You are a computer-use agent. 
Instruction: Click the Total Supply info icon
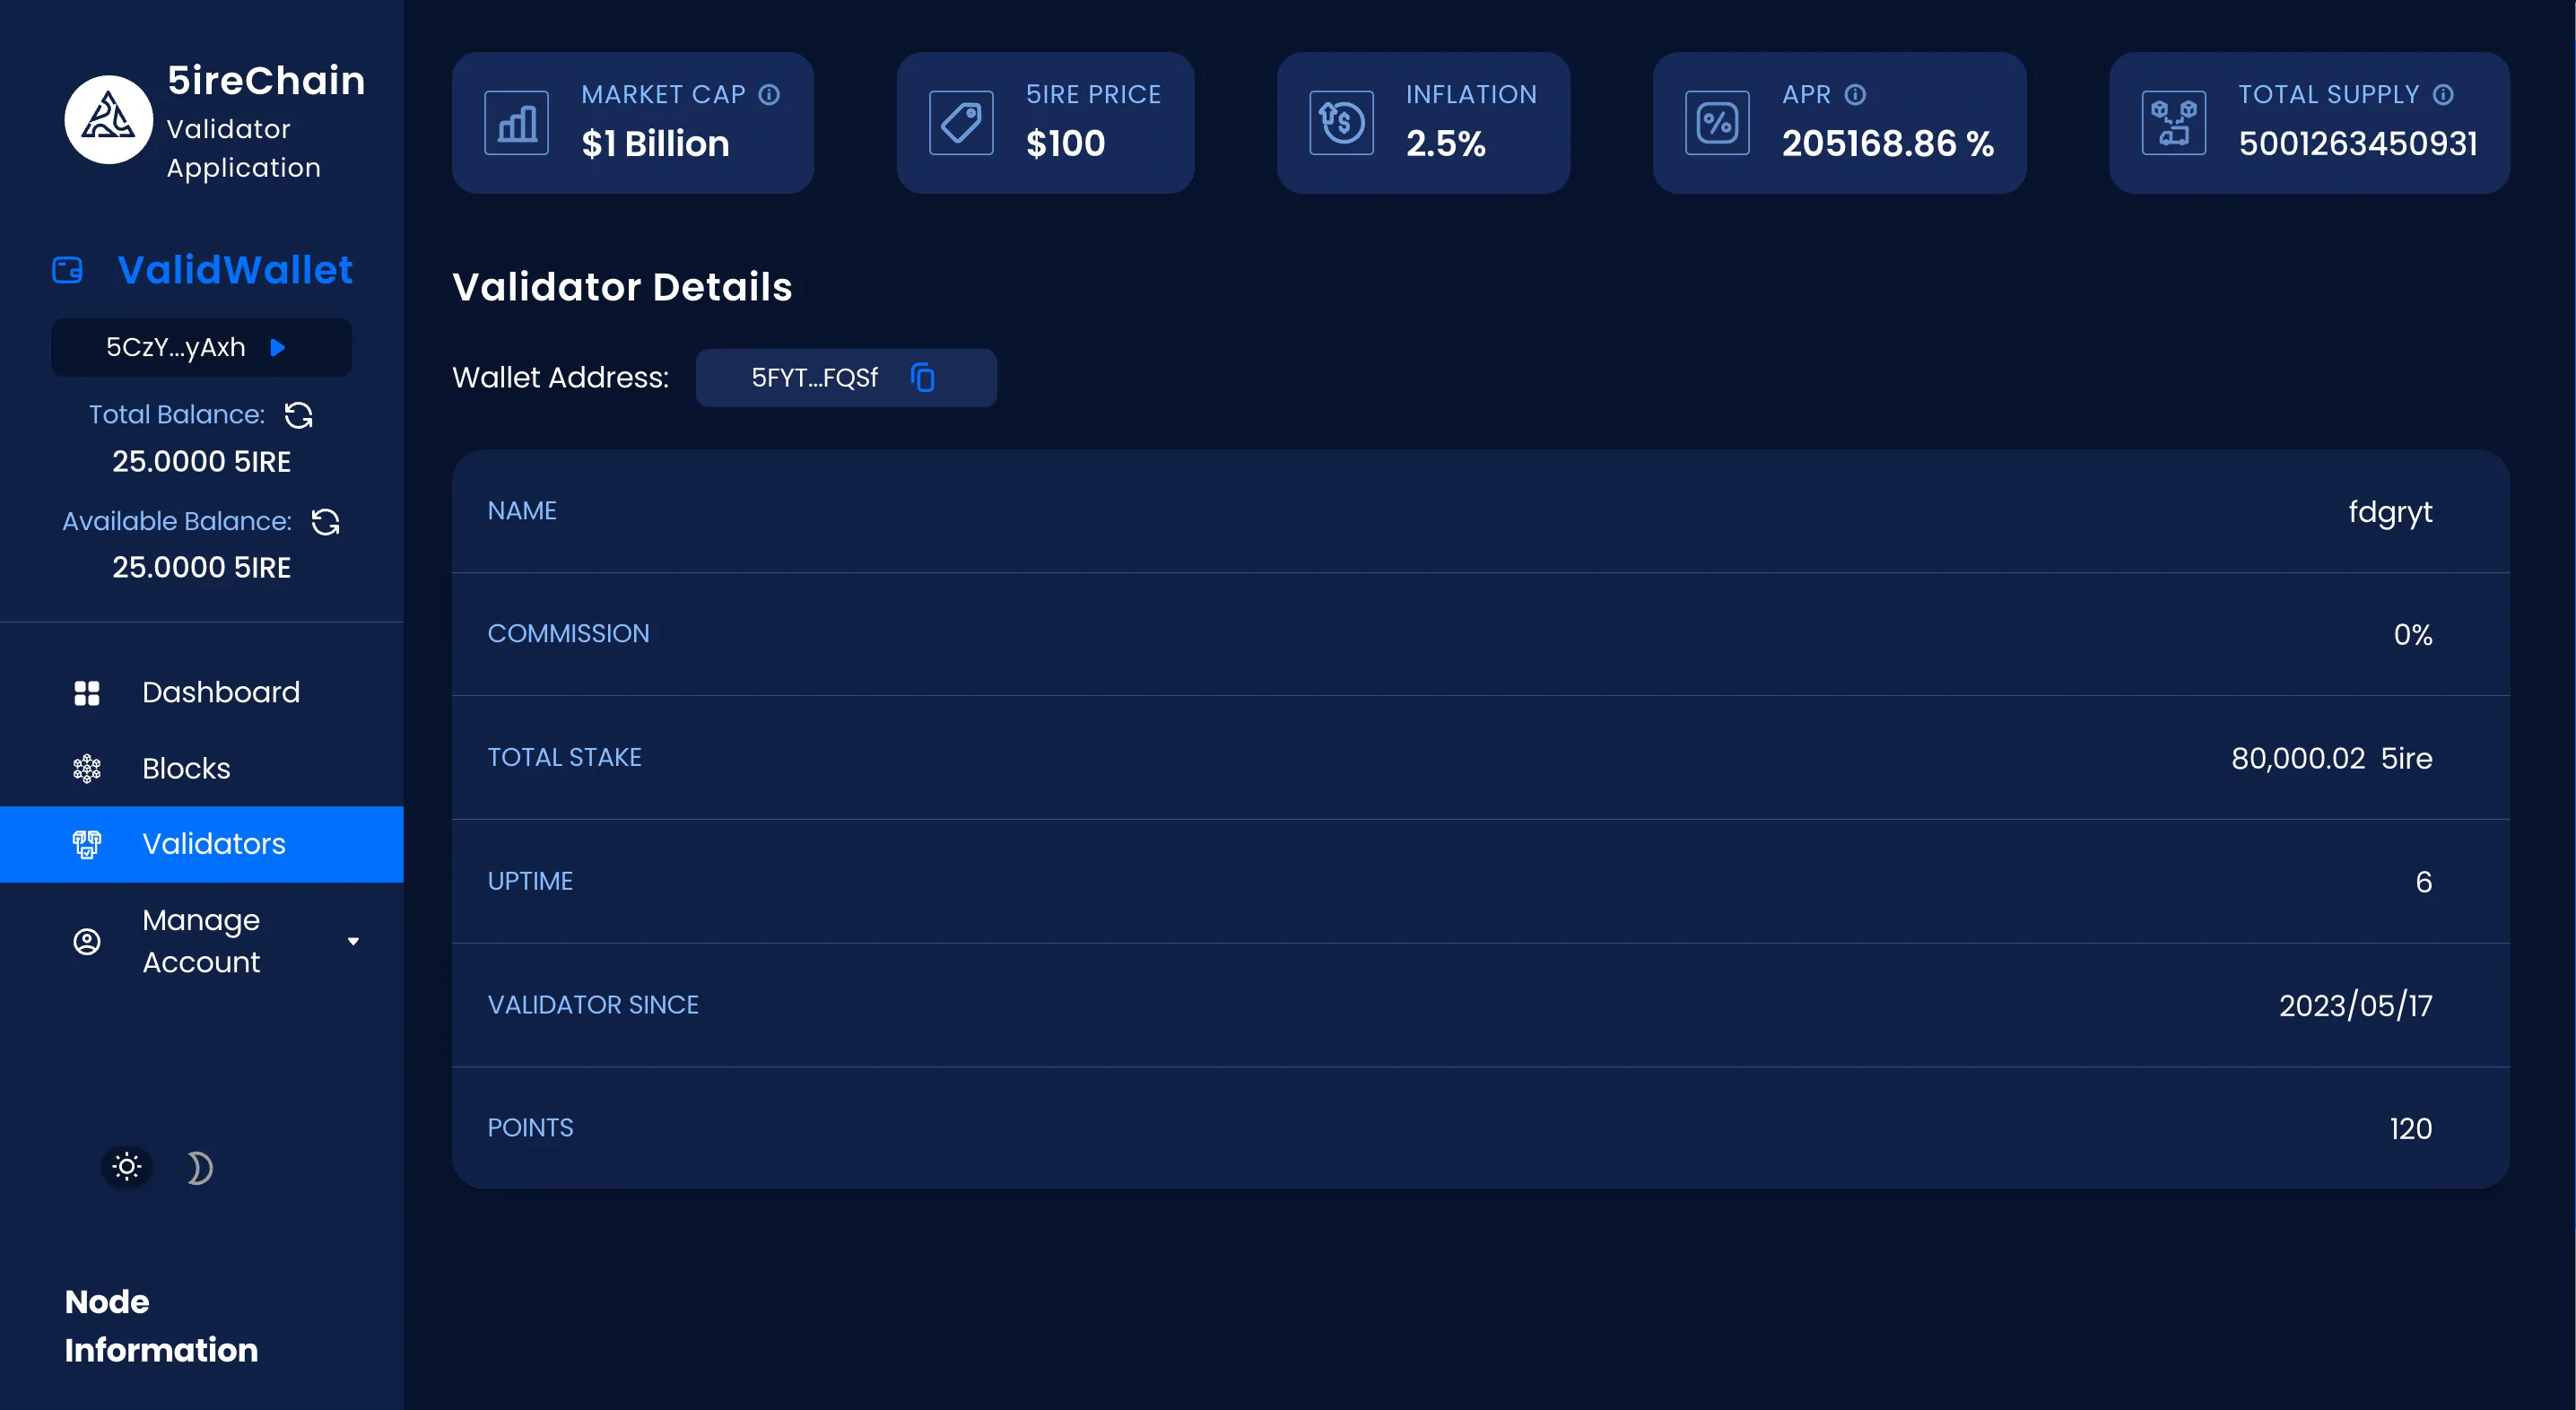pyautogui.click(x=2441, y=94)
